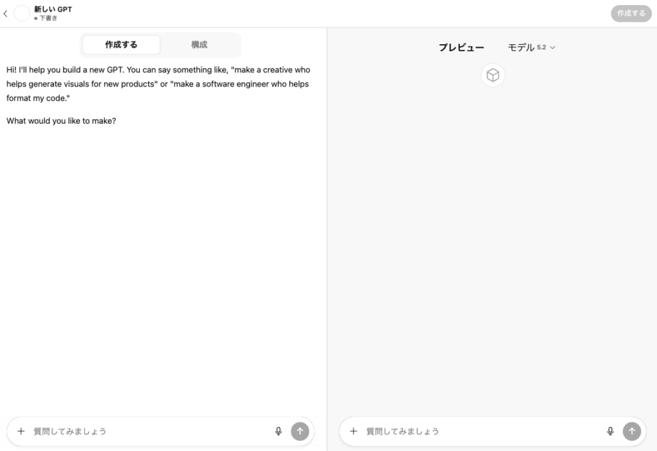
Task: Start voice input in the preview chat
Action: coord(610,431)
